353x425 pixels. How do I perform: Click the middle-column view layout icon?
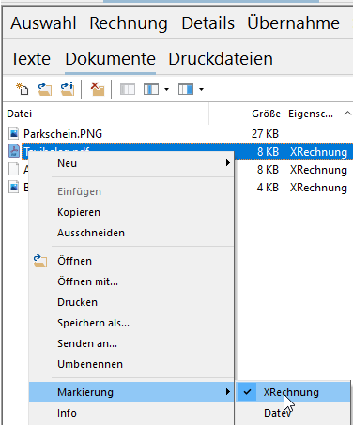pos(151,89)
